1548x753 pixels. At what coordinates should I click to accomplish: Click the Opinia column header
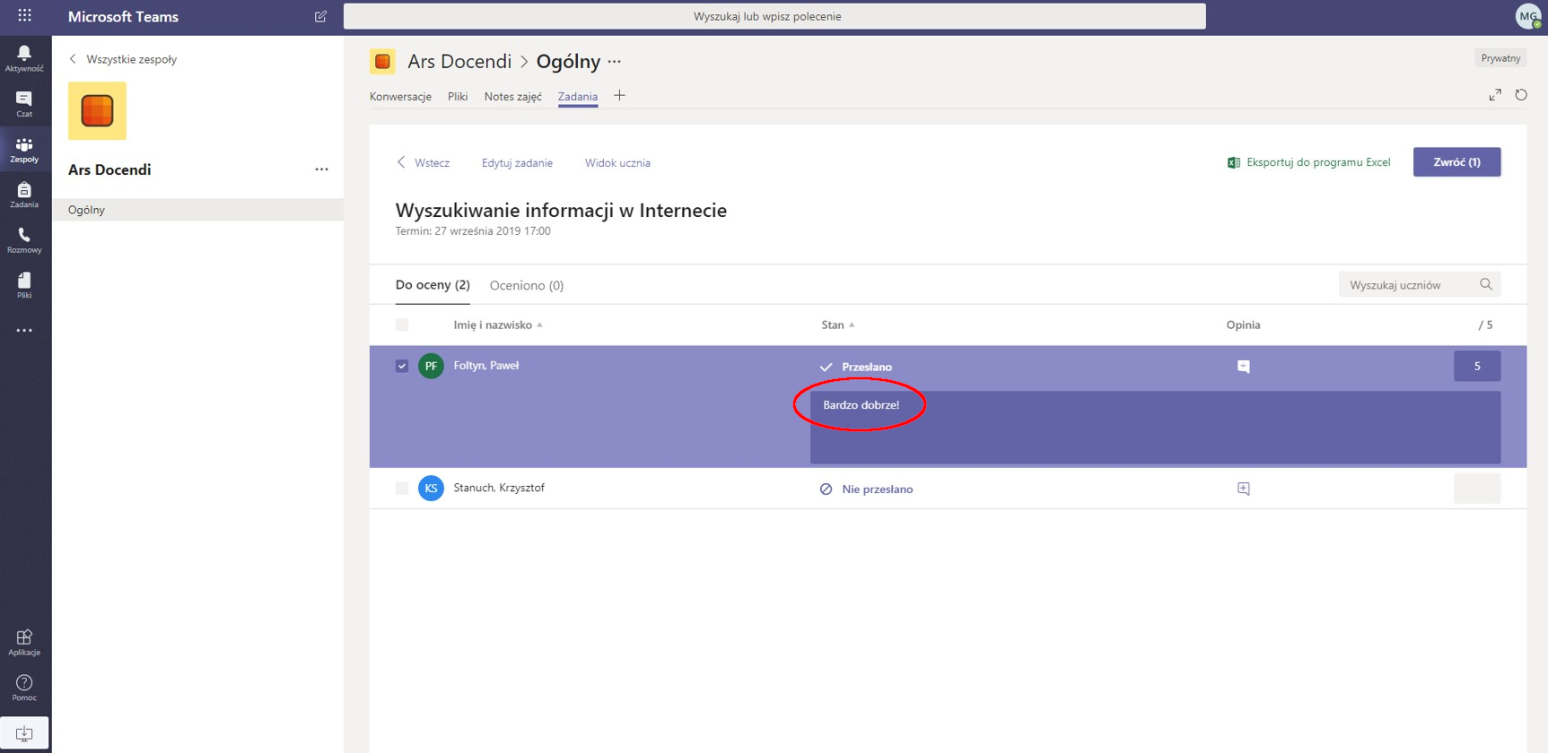(x=1243, y=325)
